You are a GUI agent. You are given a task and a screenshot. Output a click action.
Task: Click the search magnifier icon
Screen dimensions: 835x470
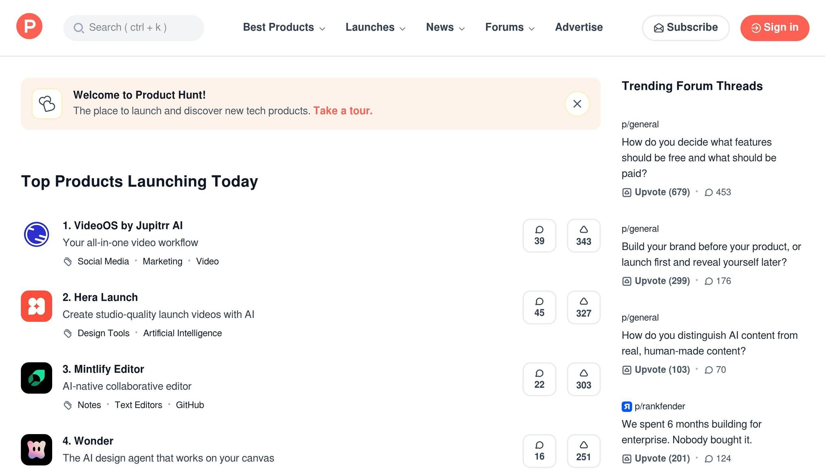(78, 28)
